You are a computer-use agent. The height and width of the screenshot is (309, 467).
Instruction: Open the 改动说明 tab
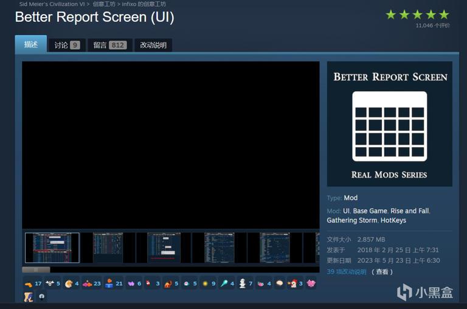[x=153, y=45]
